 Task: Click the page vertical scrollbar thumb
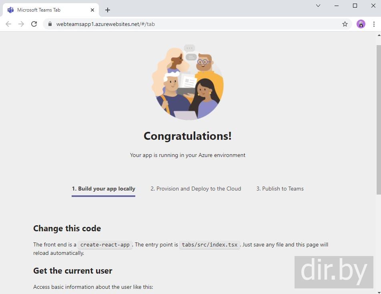(379, 119)
